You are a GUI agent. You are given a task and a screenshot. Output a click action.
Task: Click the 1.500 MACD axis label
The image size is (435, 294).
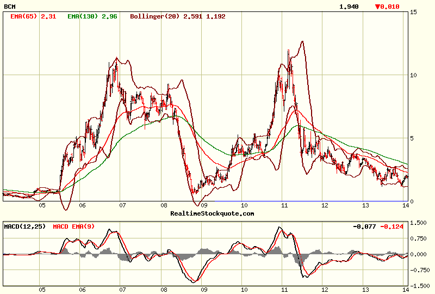click(x=419, y=223)
